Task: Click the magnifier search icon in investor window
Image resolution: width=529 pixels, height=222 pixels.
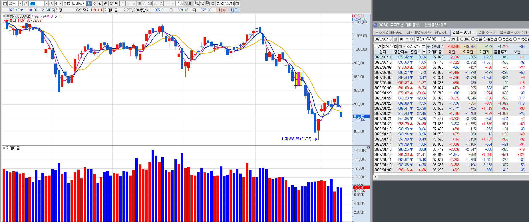Action: 412,39
